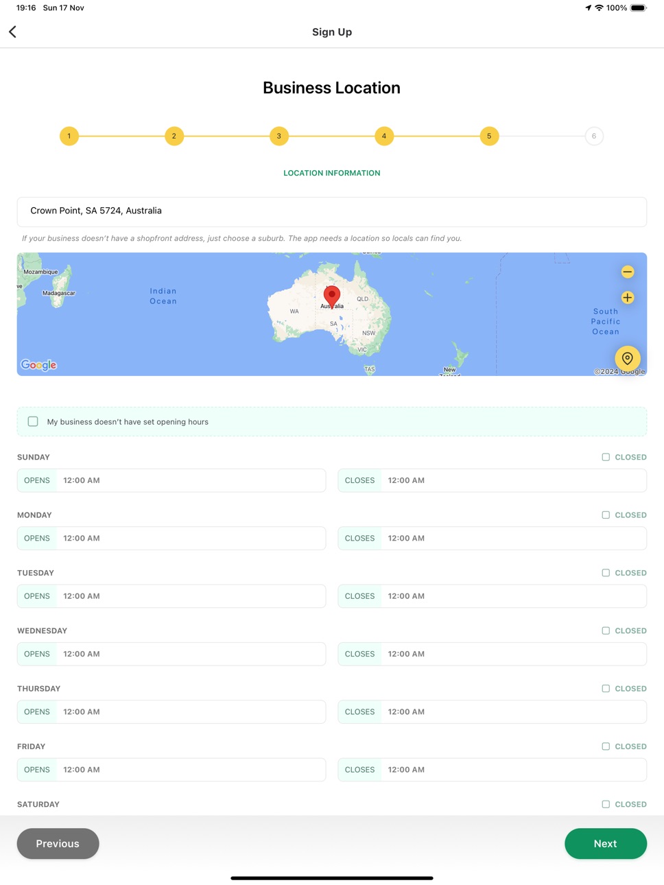This screenshot has height=885, width=664.
Task: Tap the 'Mozambique' label on map
Action: (x=41, y=272)
